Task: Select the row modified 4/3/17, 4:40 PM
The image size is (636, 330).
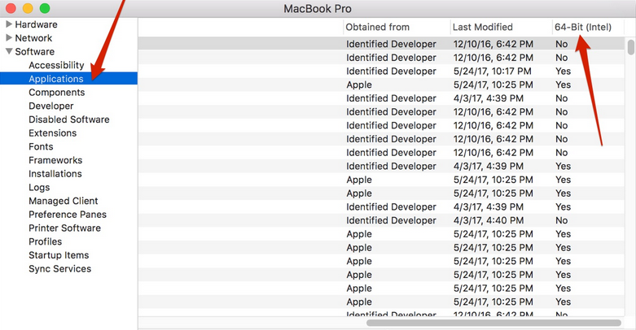Action: point(381,220)
